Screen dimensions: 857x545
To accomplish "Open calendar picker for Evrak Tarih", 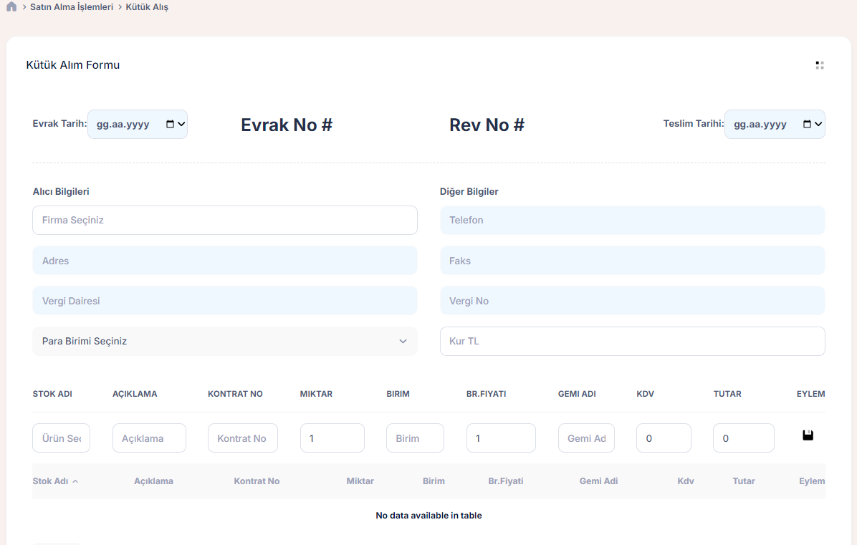I will coord(170,124).
